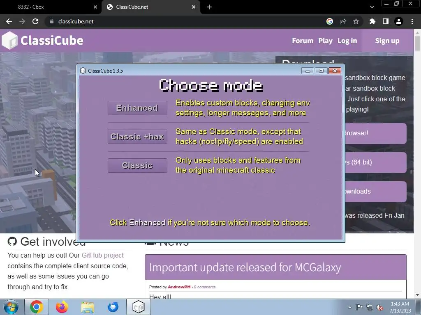
Task: Toggle the browser side panel icon
Action: click(386, 21)
